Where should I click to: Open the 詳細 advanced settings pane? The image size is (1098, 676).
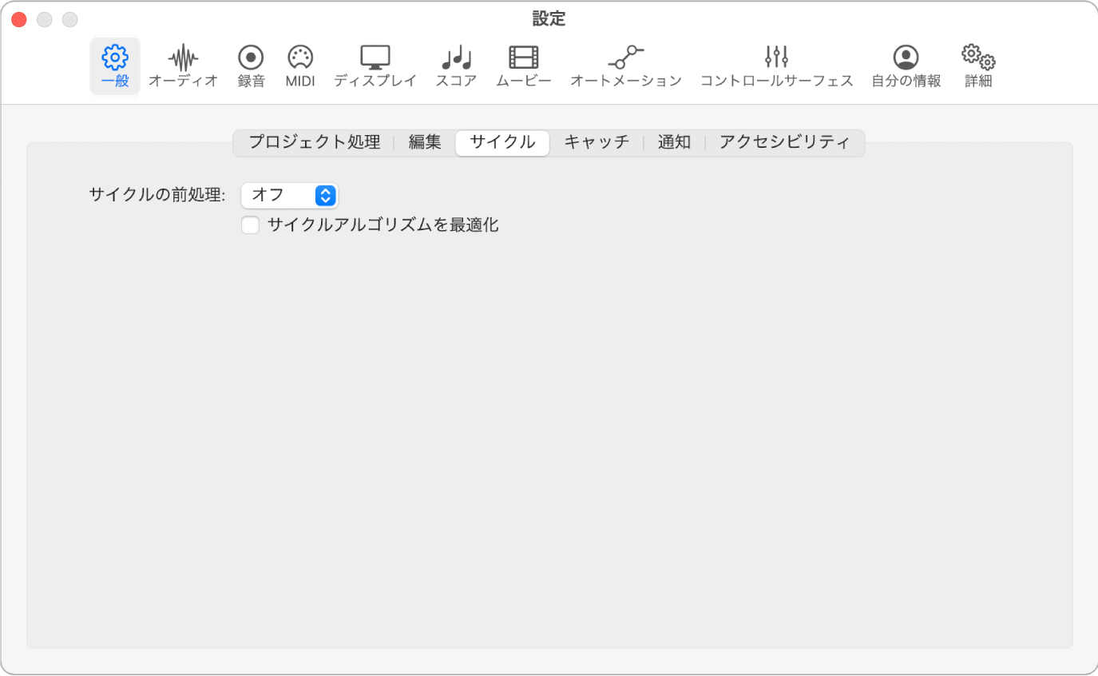tap(978, 66)
